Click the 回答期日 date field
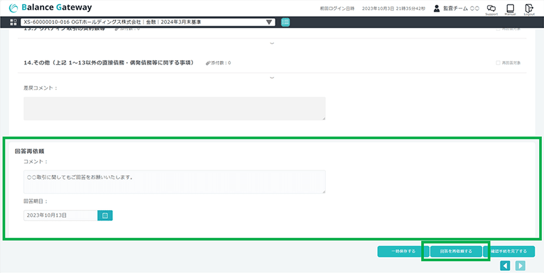544x273 pixels. click(60, 215)
